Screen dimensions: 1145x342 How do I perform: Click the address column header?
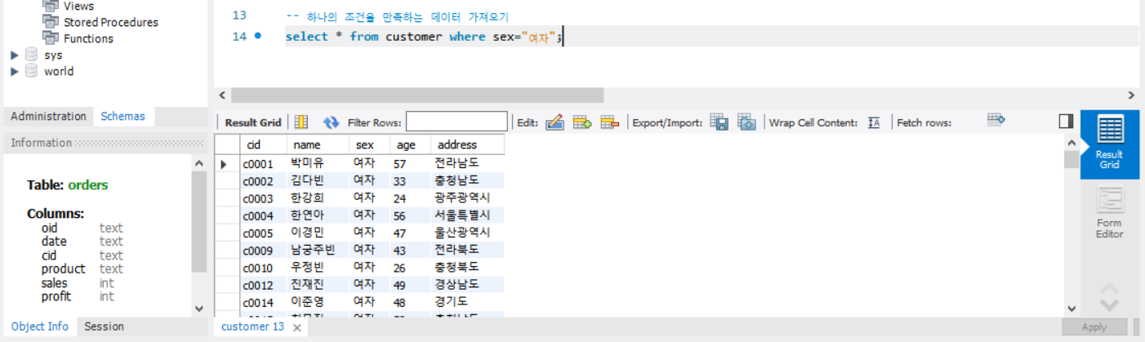point(466,144)
